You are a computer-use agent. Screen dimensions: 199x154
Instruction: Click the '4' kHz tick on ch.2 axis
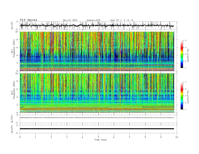tap(18, 97)
